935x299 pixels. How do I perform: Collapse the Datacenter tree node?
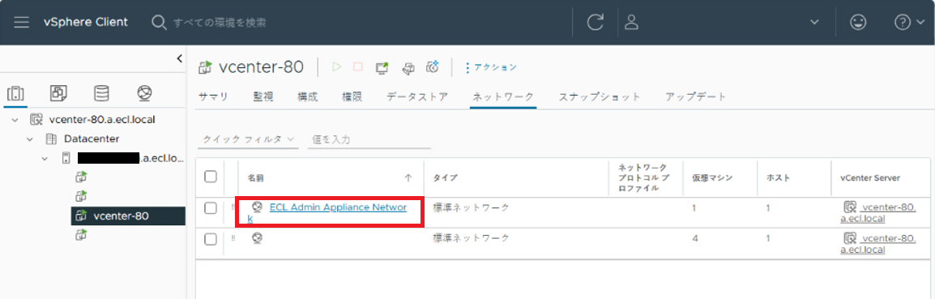(29, 139)
